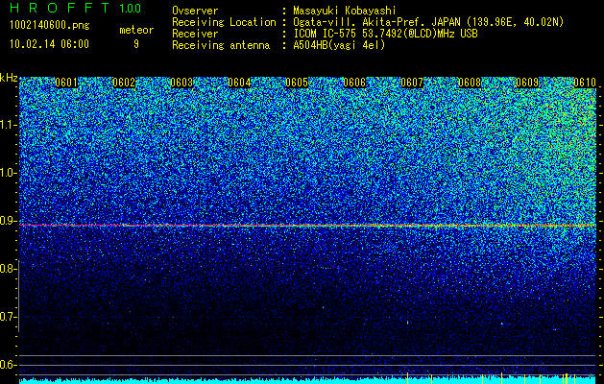Click the 0606 time marker
Image resolution: width=604 pixels, height=384 pixels.
pos(354,83)
